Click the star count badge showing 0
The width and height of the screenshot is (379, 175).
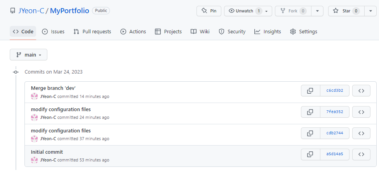pos(356,11)
